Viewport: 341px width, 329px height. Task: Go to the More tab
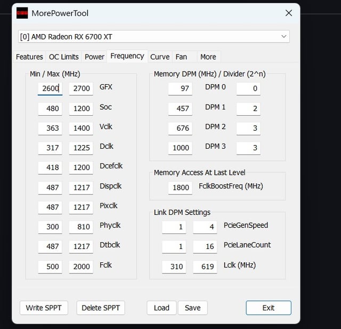tap(208, 57)
